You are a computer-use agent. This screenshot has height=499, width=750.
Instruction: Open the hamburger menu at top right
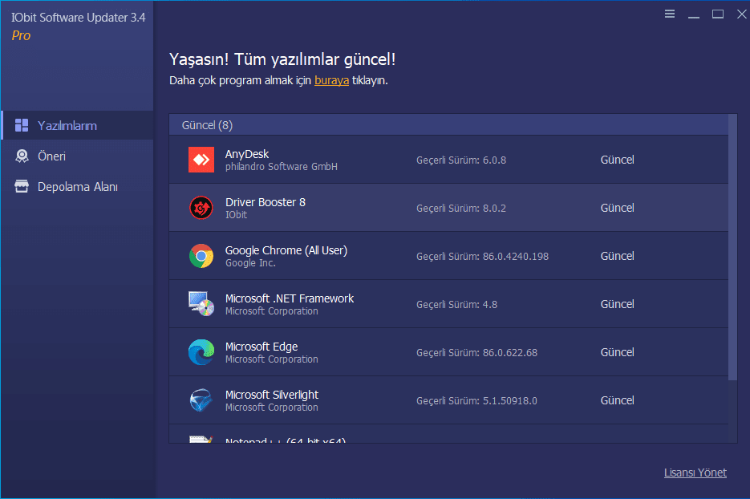coord(670,14)
